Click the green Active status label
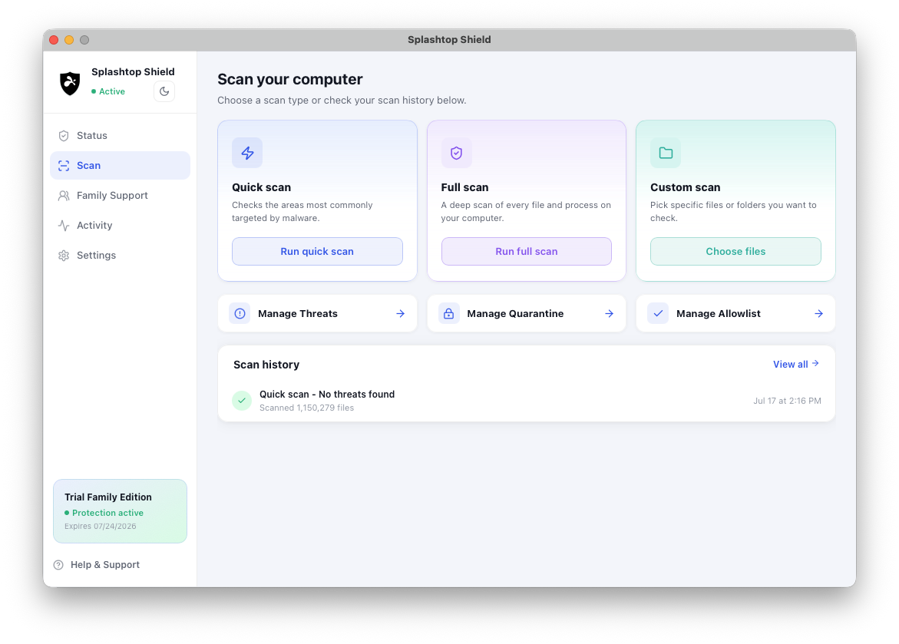This screenshot has width=899, height=644. pos(112,92)
